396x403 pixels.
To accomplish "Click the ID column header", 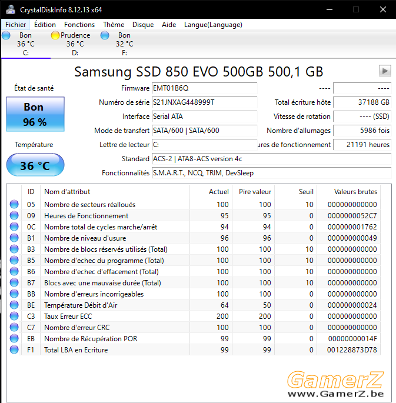I will point(31,192).
